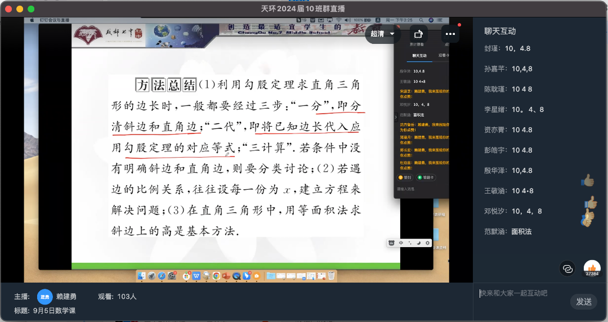Image resolution: width=608 pixels, height=322 pixels.
Task: Click chat message from 资亦菁
Action: 508,129
